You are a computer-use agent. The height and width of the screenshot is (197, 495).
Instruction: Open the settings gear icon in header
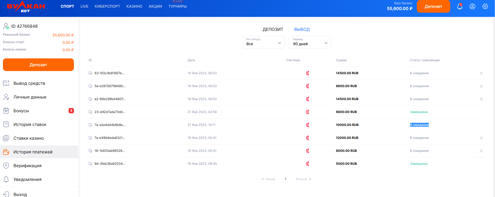[x=485, y=6]
